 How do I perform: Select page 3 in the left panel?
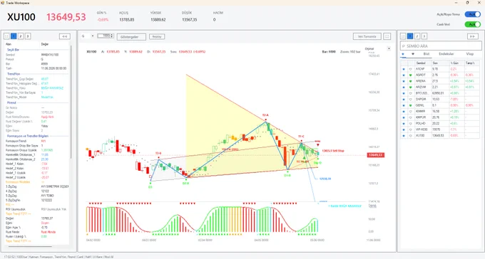pos(28,36)
